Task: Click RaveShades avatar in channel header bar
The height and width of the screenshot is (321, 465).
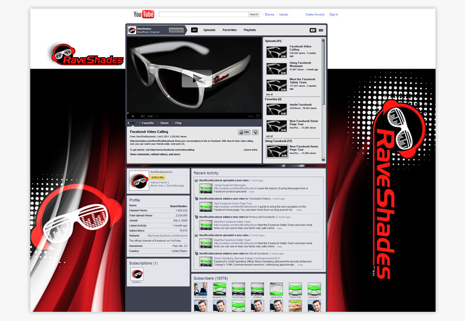Action: (x=132, y=30)
